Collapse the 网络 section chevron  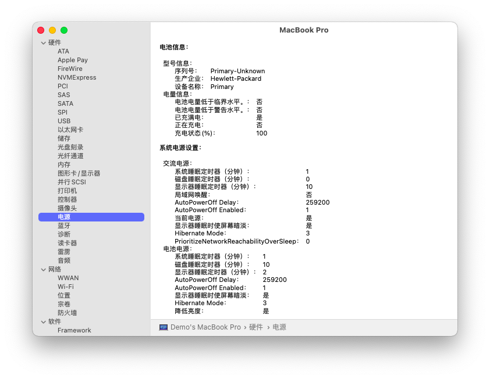tap(44, 269)
